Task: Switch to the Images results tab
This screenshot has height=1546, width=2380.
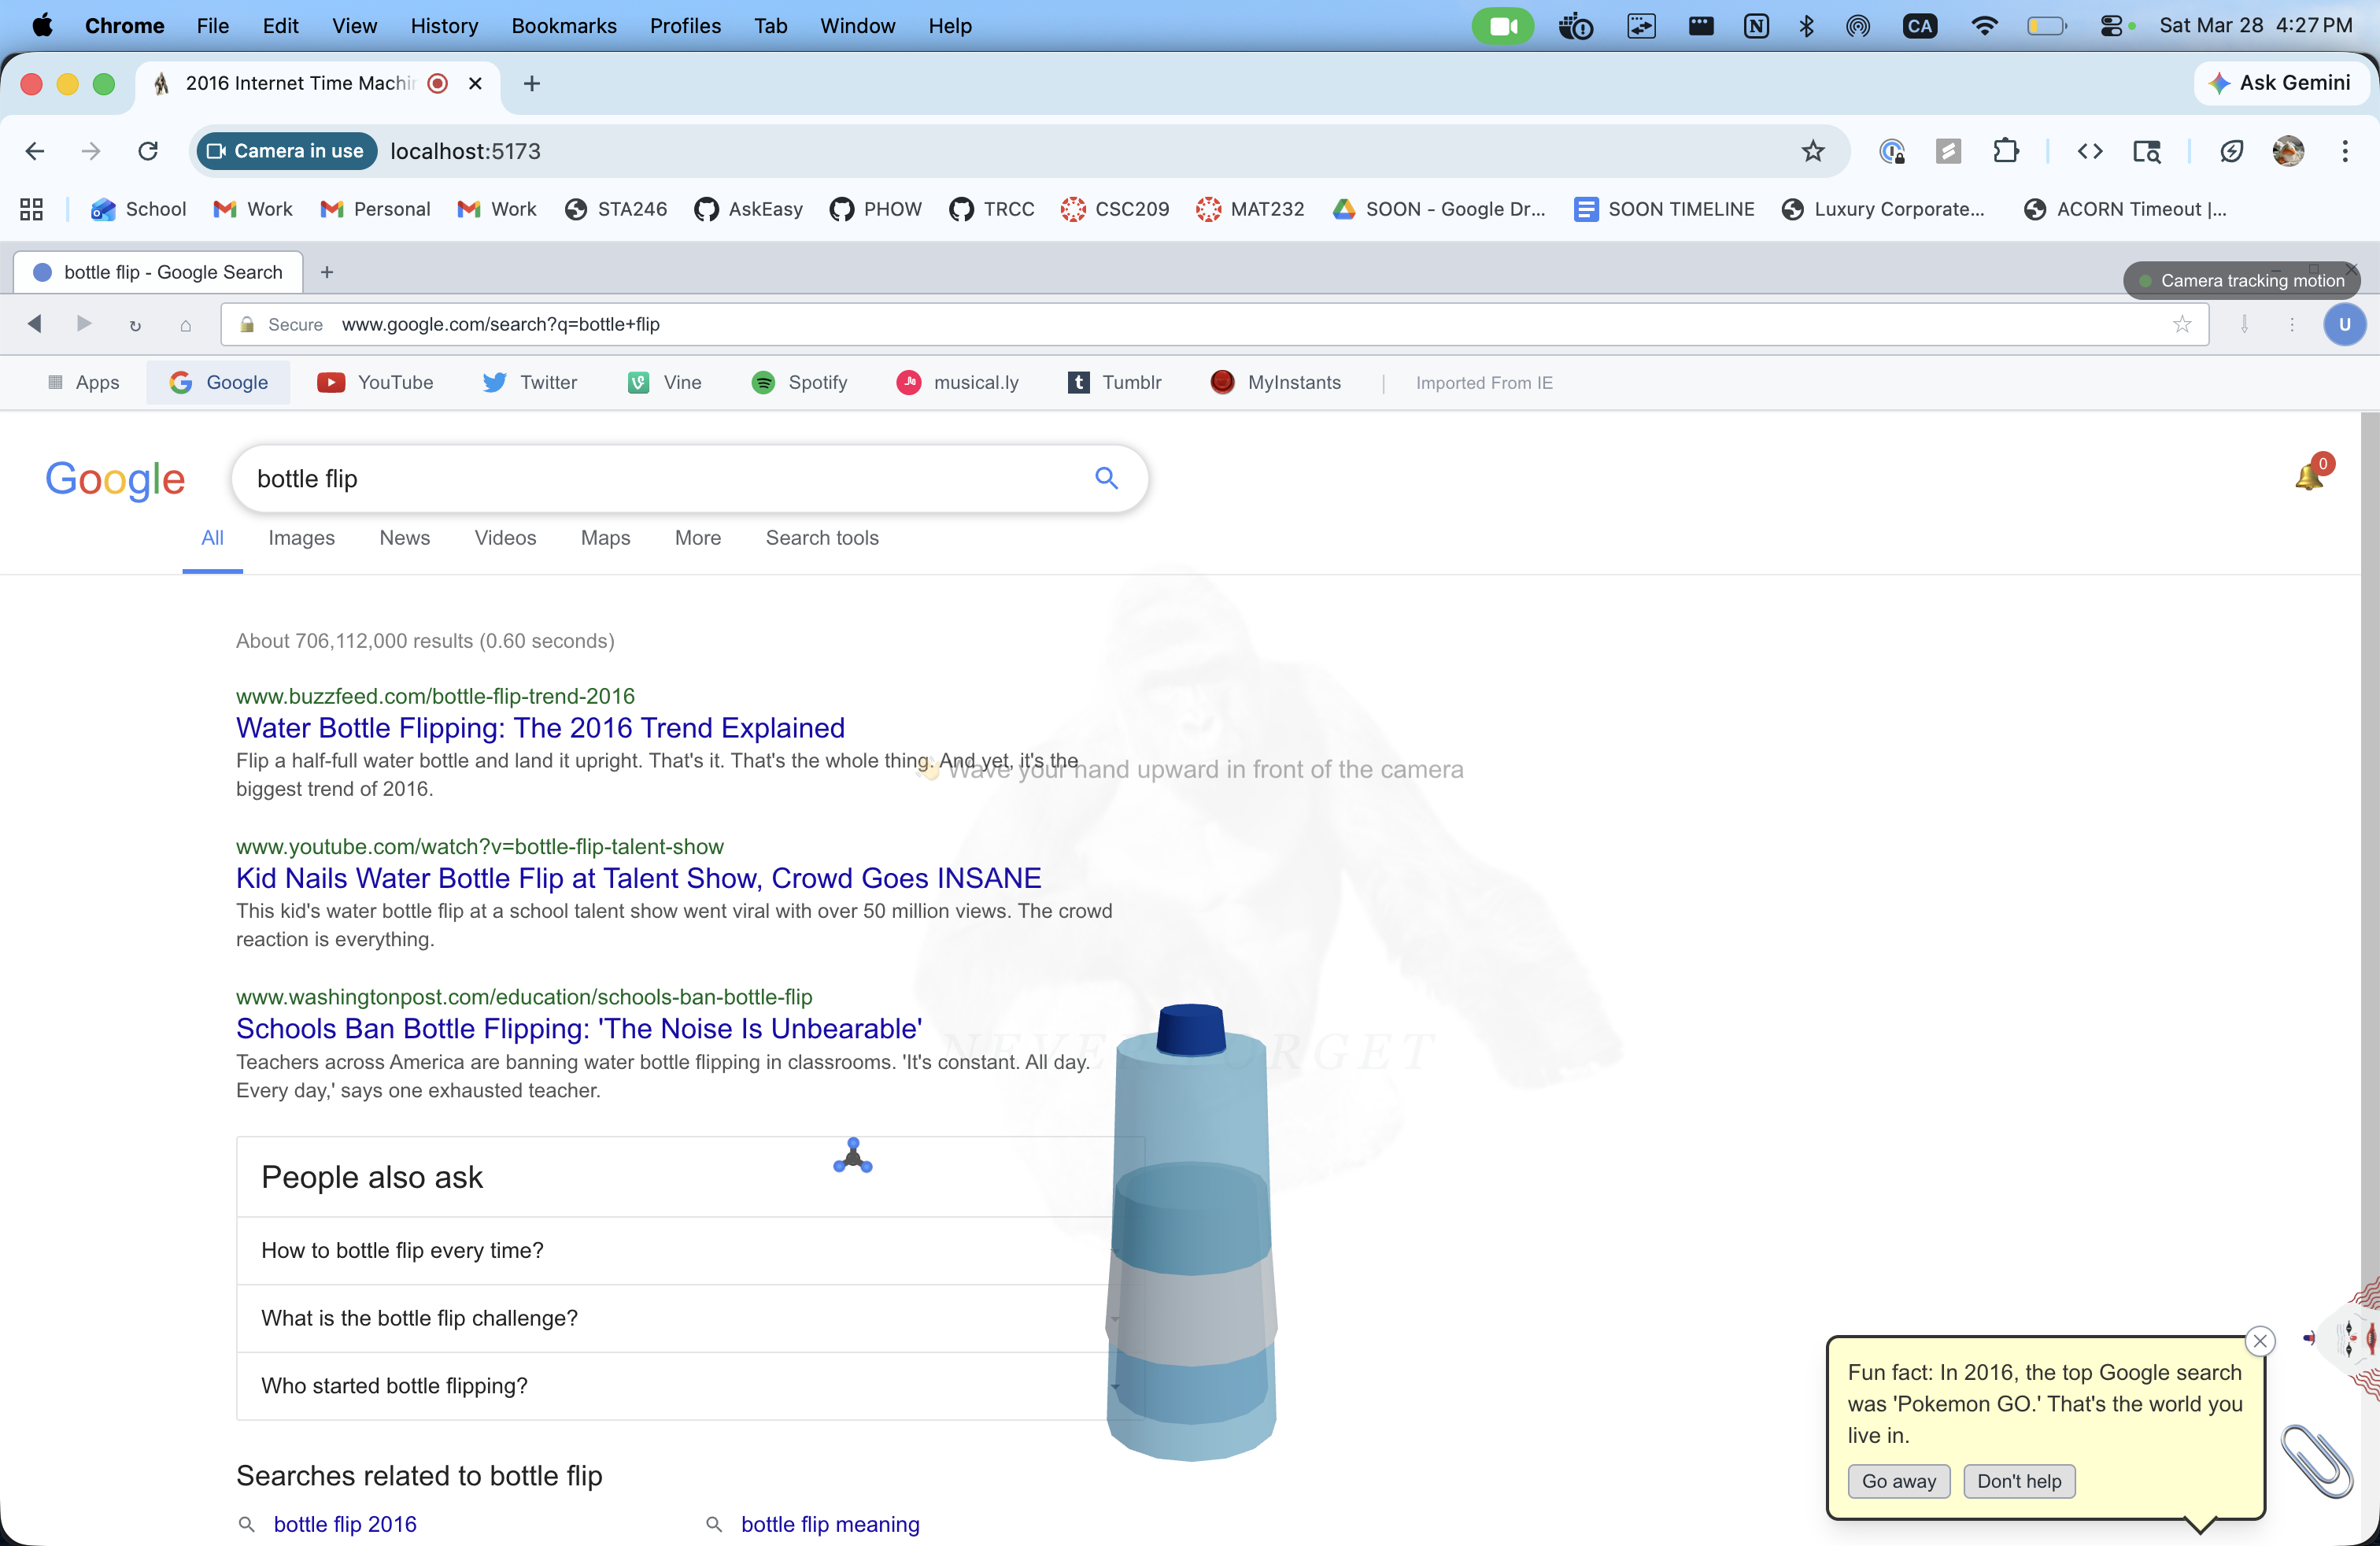Action: (301, 538)
